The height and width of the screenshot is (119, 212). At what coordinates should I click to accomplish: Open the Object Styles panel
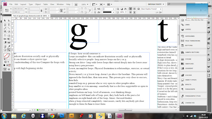pyautogui.click(x=191, y=80)
